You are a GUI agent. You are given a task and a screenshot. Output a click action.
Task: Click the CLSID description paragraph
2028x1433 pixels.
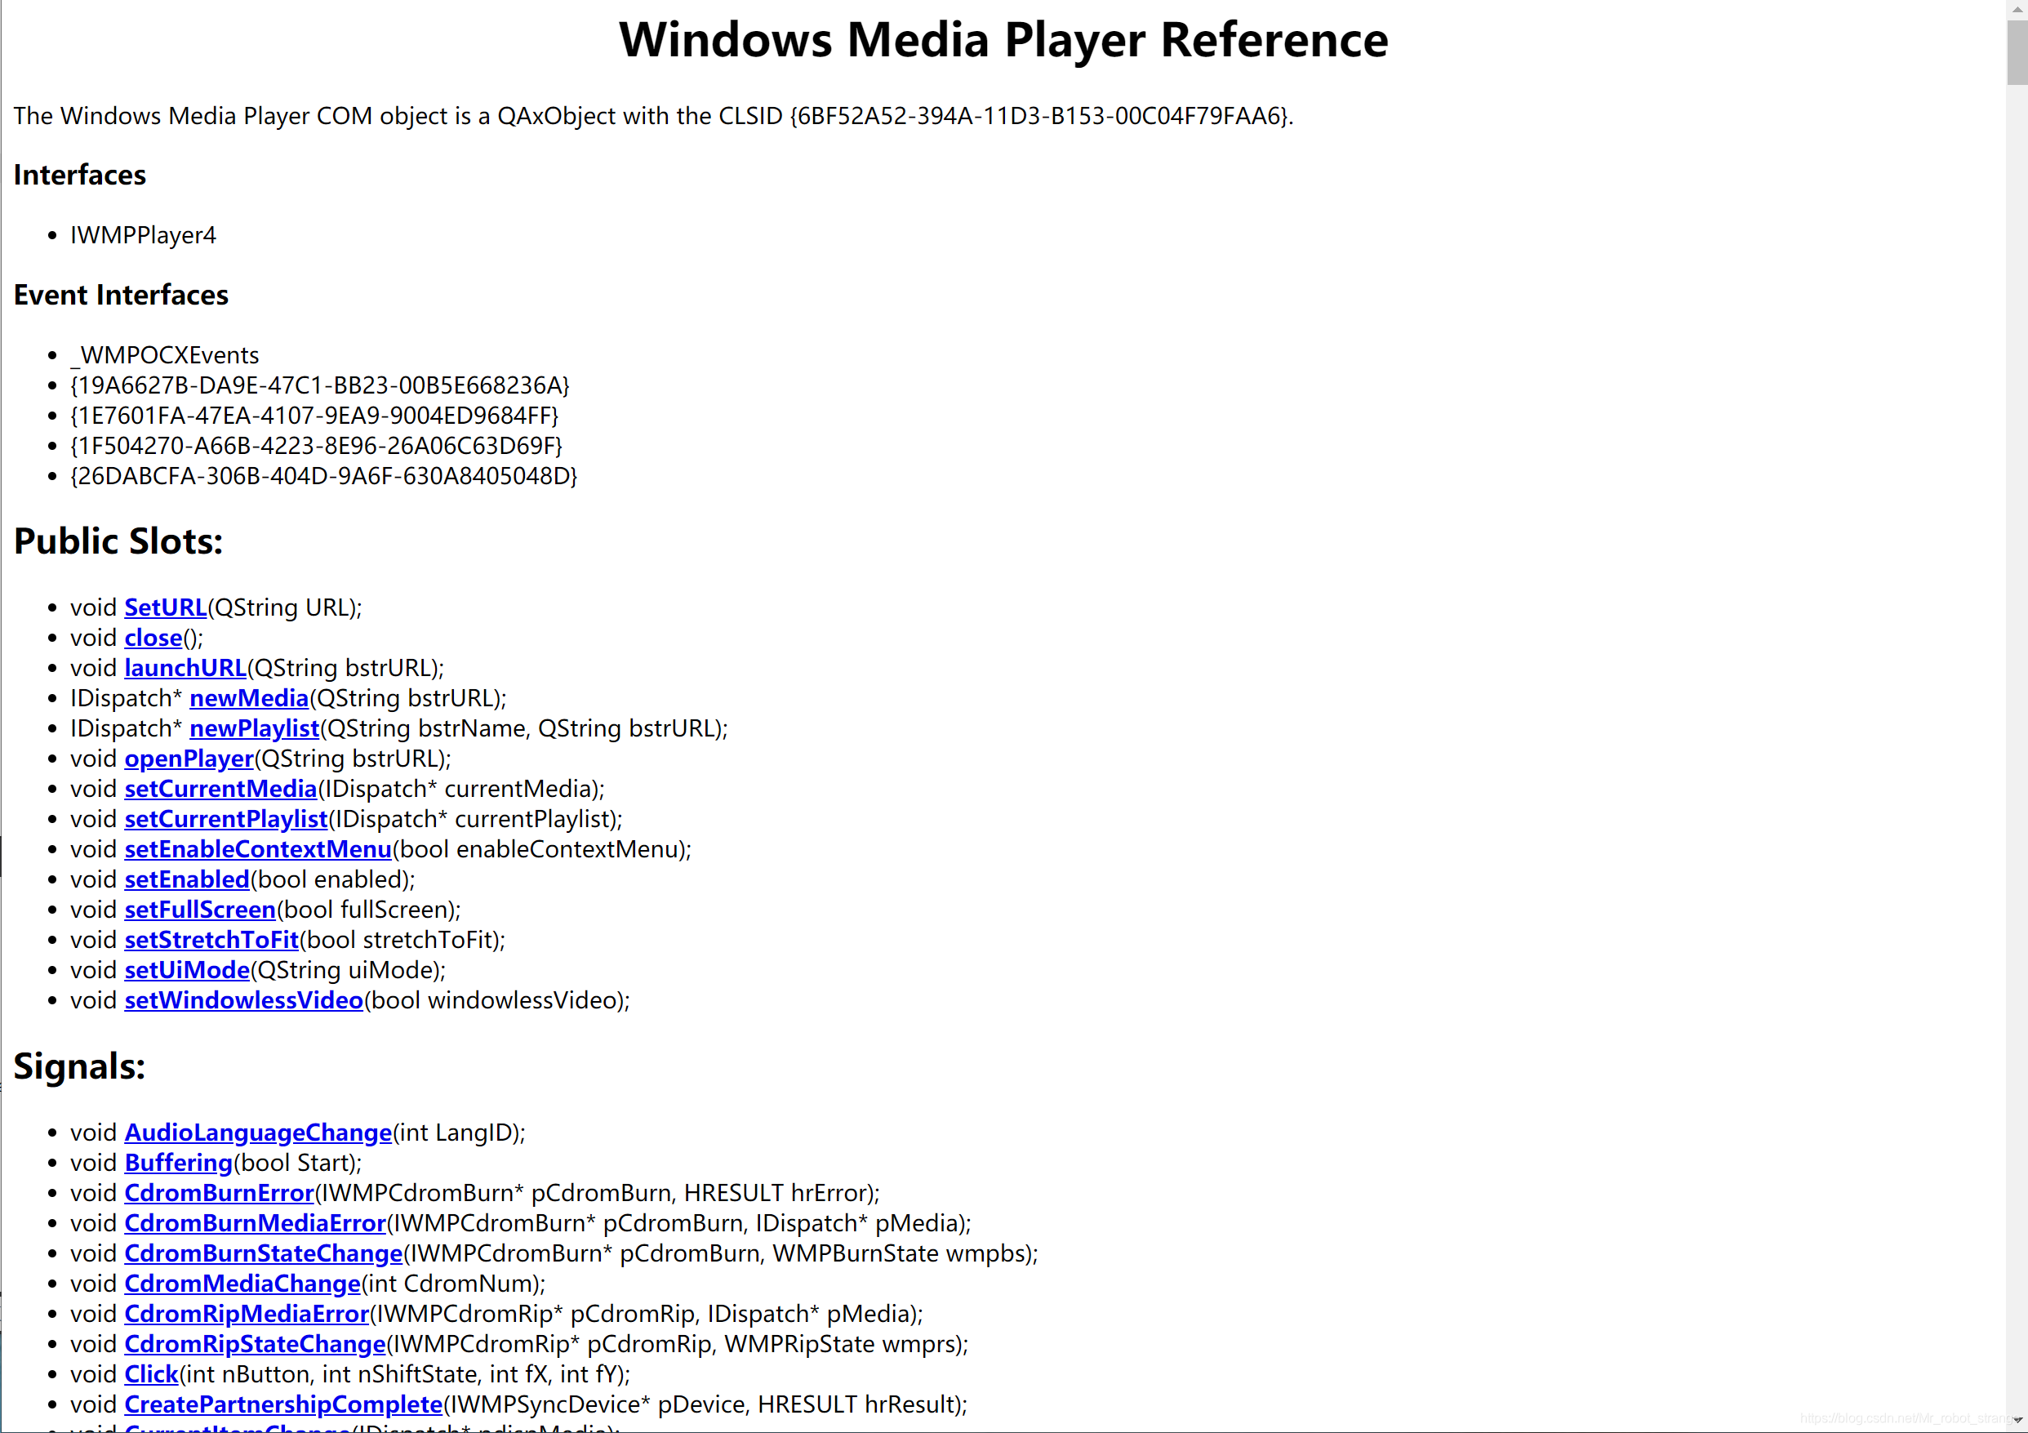654,116
